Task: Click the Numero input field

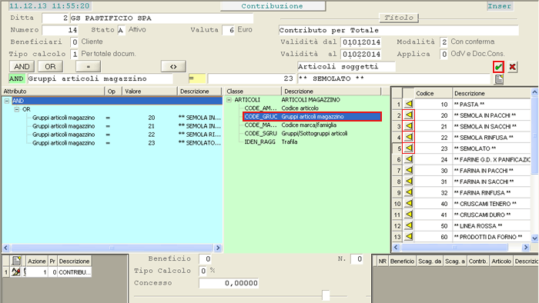Action: point(60,30)
